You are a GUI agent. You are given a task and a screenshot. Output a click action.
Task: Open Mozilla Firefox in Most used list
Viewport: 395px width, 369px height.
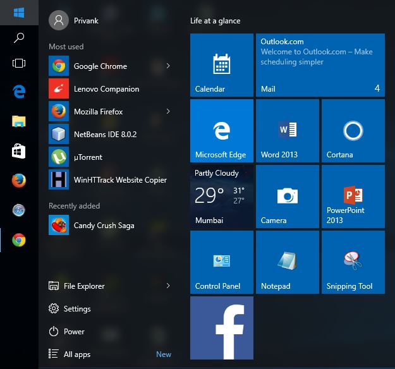coord(111,111)
